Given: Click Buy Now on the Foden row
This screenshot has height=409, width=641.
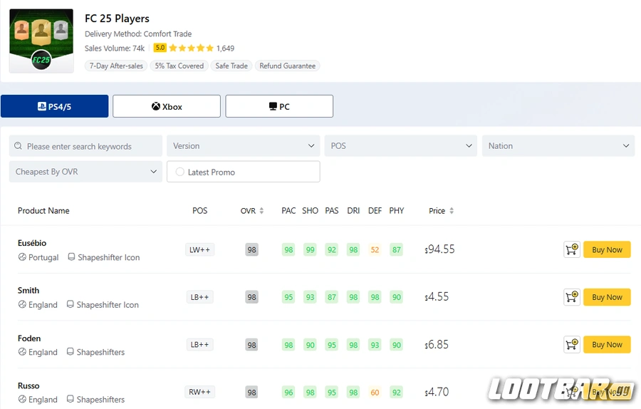Looking at the screenshot, I should 607,345.
